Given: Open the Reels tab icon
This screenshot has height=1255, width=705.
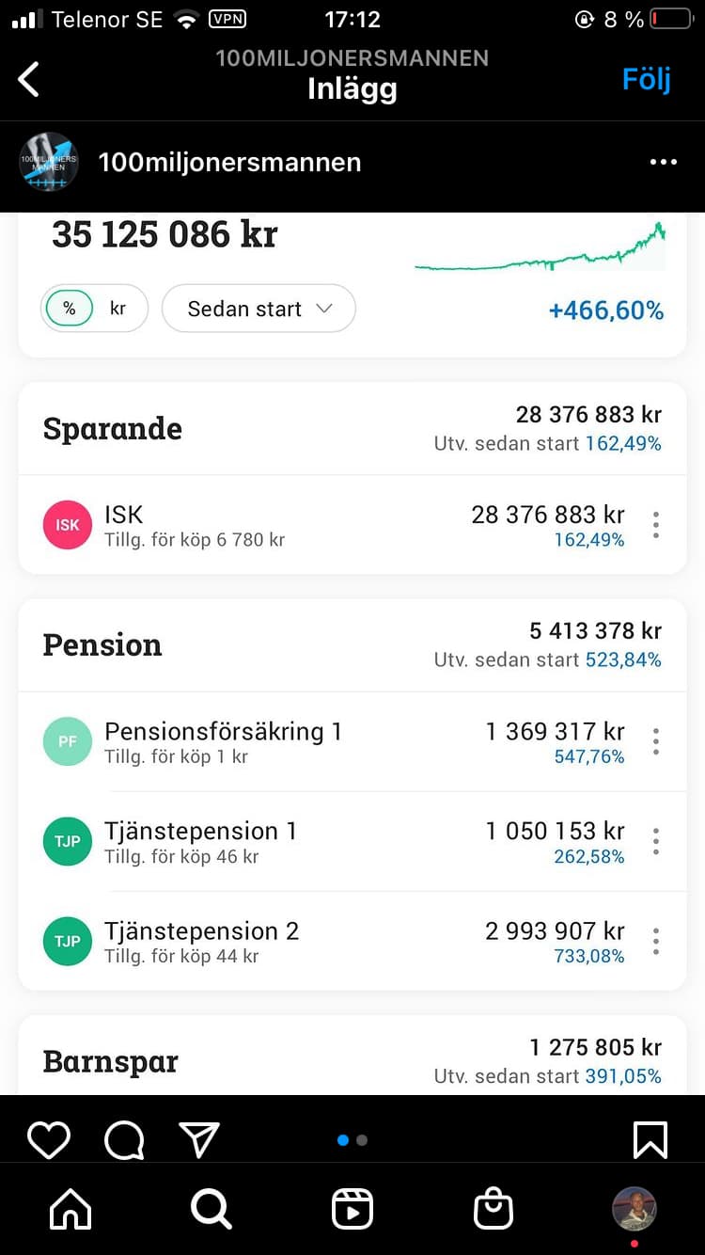Looking at the screenshot, I should coord(352,1209).
